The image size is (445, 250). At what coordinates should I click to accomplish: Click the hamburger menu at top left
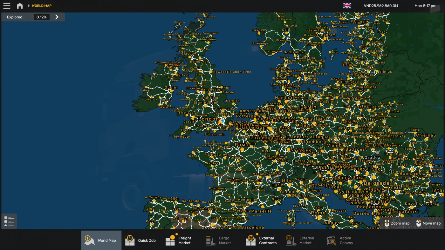7,5
